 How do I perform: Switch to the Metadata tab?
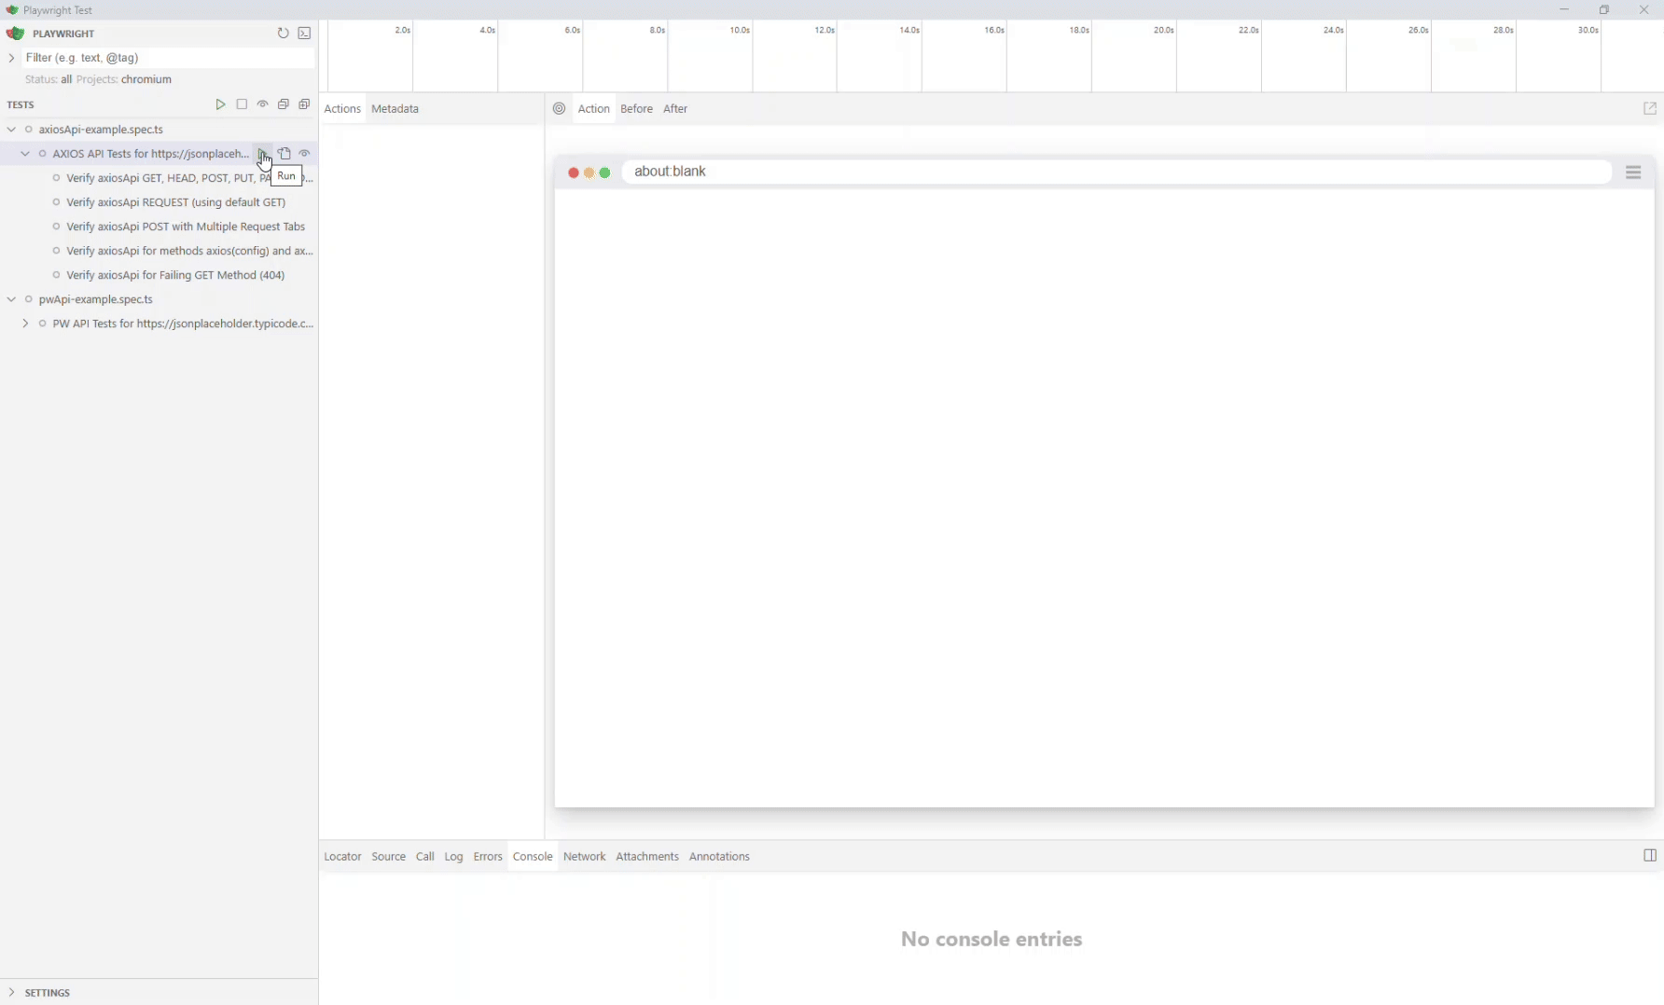coord(395,109)
